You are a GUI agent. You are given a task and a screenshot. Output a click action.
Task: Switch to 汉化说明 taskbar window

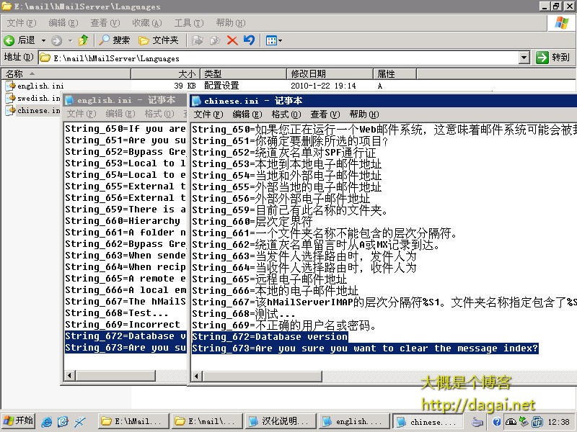click(281, 421)
